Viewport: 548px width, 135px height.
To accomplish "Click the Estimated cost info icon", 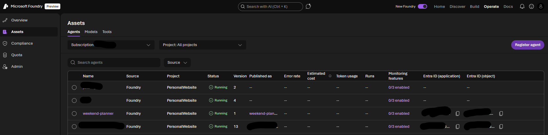I will coord(330,76).
